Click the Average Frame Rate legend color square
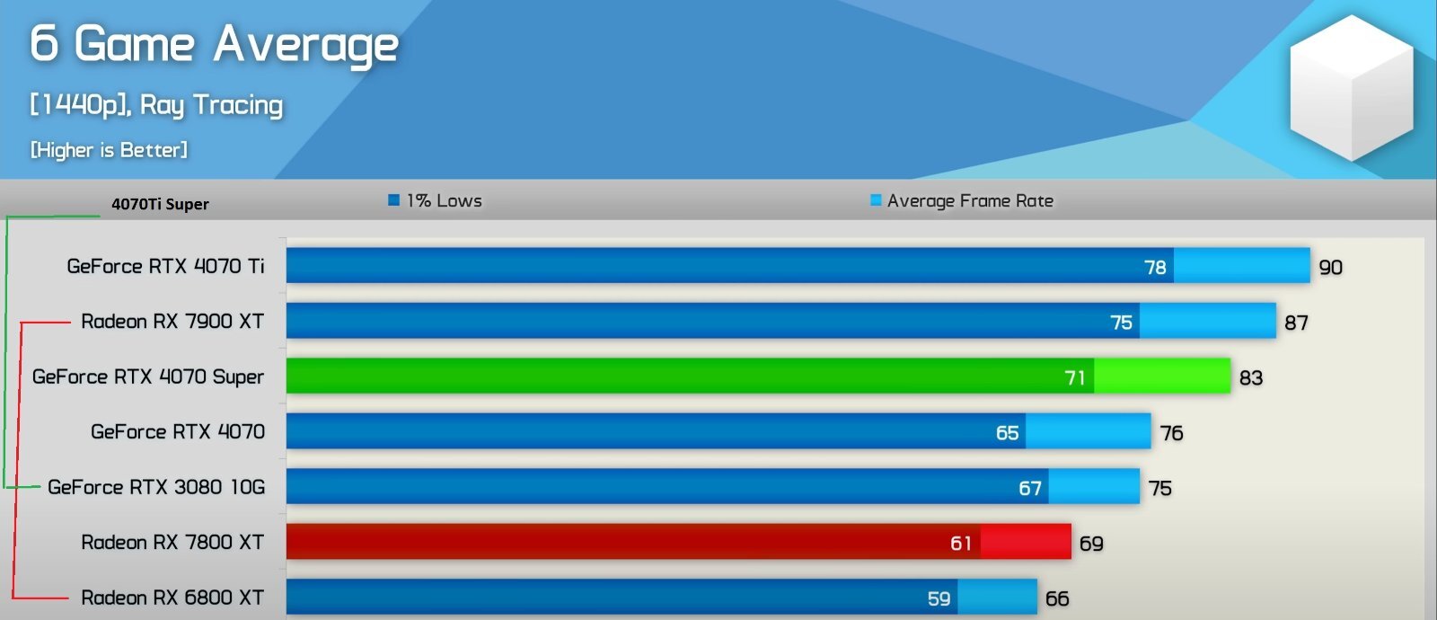The width and height of the screenshot is (1437, 620). coord(876,200)
